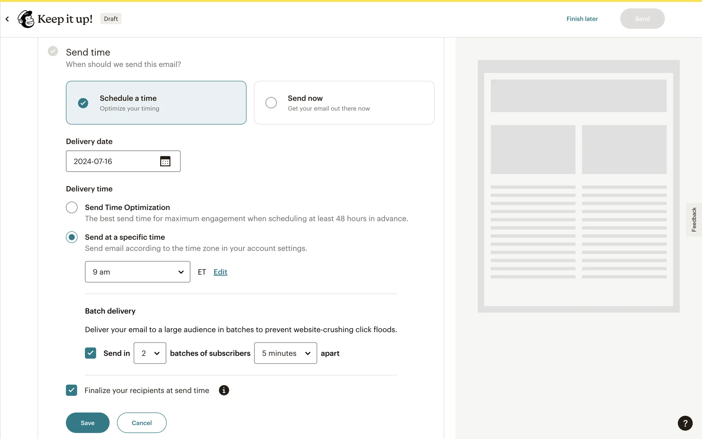Select the Send now option
The height and width of the screenshot is (439, 702).
point(344,103)
